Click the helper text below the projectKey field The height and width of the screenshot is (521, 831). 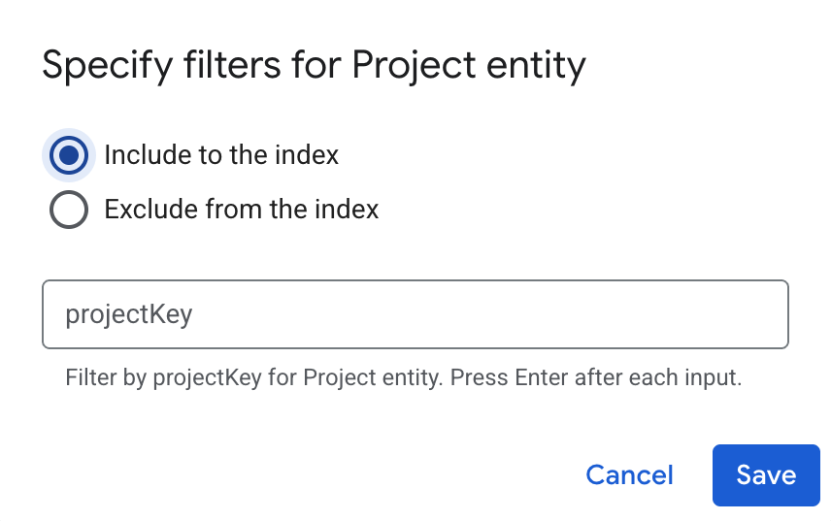(403, 378)
